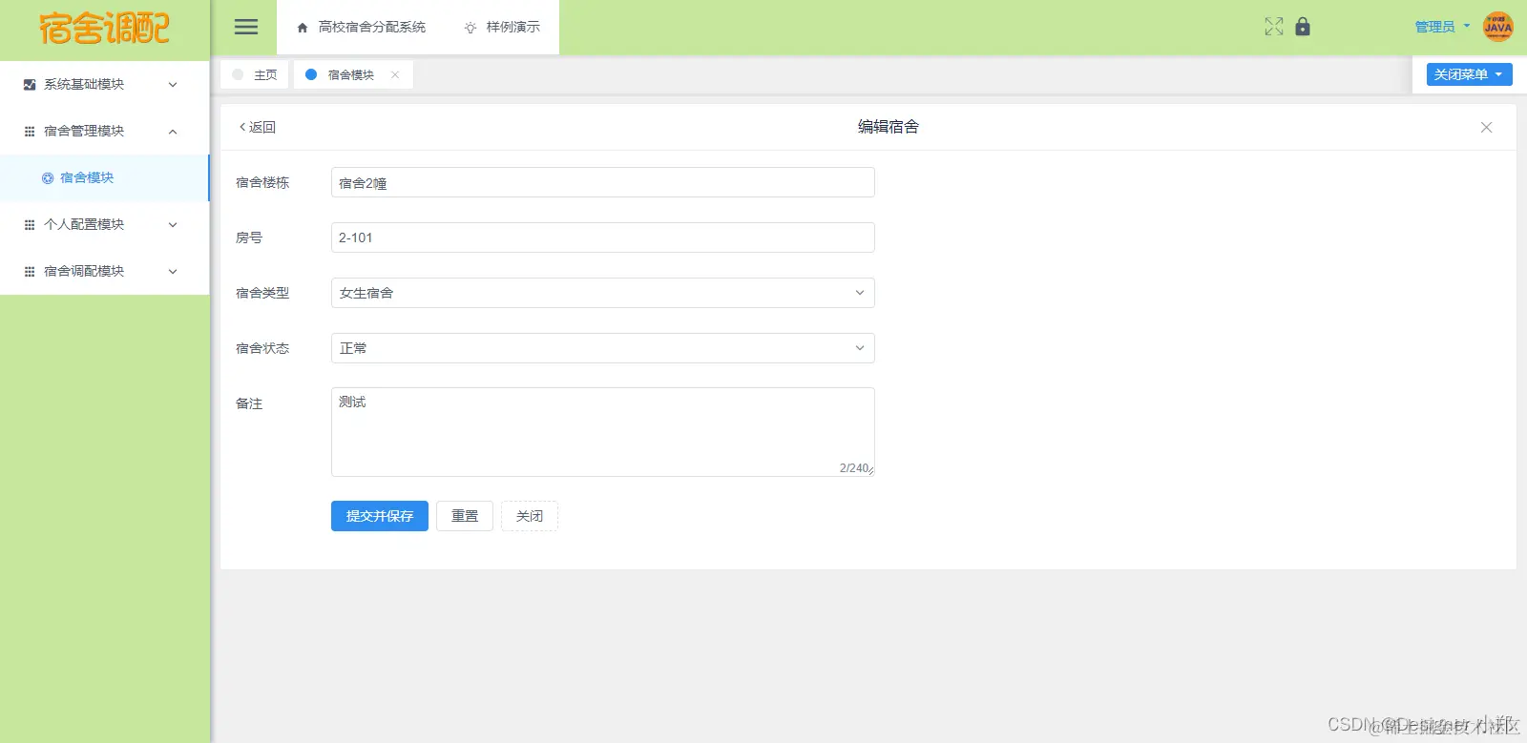The width and height of the screenshot is (1527, 743).
Task: Expand the 个人配置模块 menu chevron
Action: click(173, 225)
